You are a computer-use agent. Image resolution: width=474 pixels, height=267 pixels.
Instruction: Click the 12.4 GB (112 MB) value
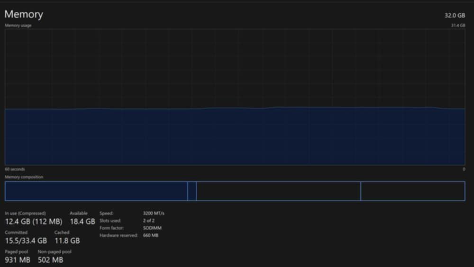click(34, 222)
